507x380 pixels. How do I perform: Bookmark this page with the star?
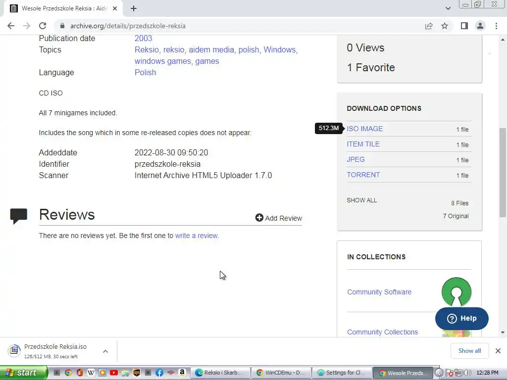pos(445,26)
